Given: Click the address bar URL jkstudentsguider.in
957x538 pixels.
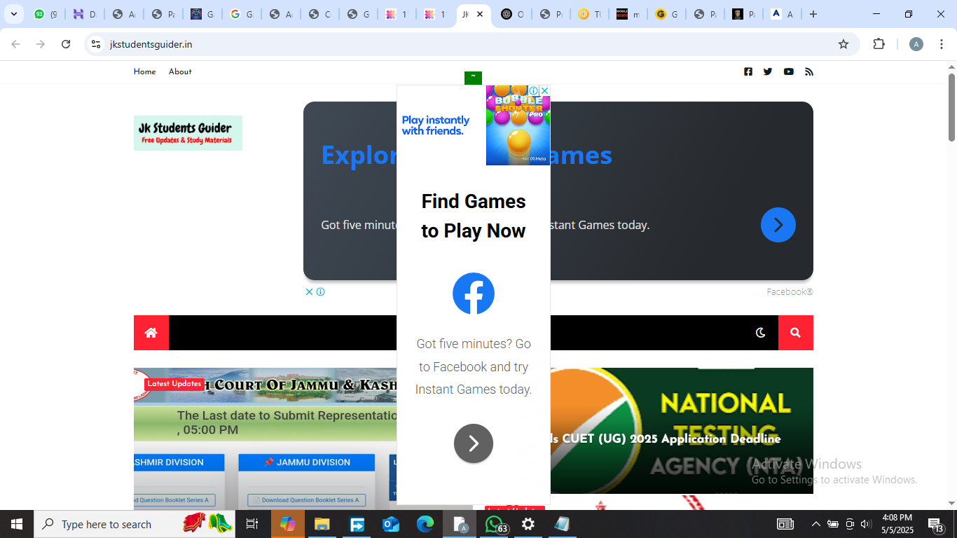Looking at the screenshot, I should [151, 44].
